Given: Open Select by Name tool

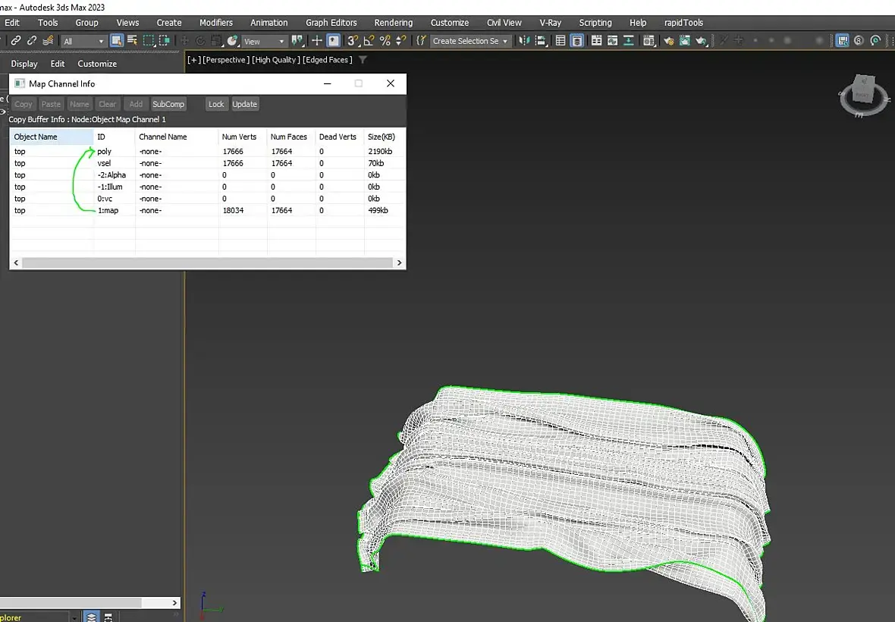Looking at the screenshot, I should click(x=133, y=41).
